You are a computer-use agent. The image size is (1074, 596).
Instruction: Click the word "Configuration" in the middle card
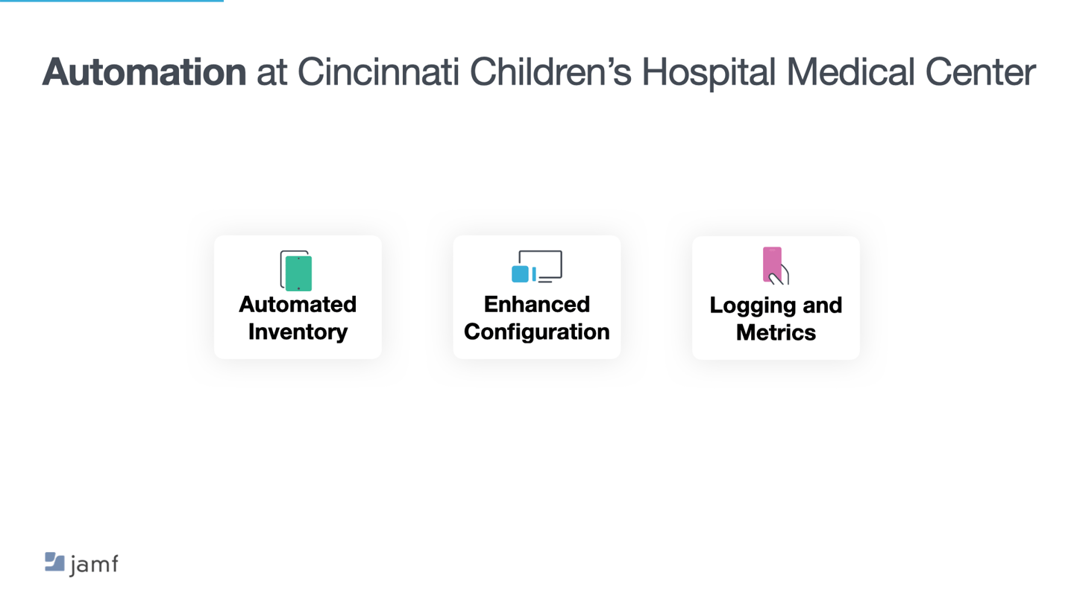537,332
